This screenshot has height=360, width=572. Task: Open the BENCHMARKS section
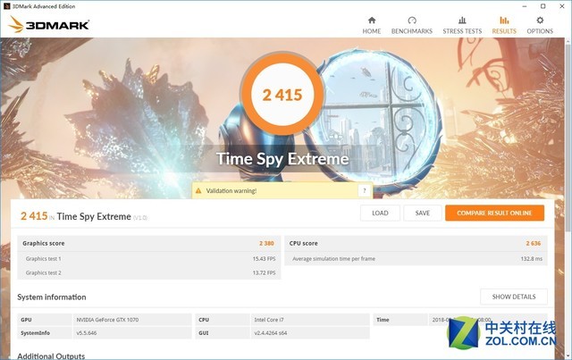(x=411, y=25)
